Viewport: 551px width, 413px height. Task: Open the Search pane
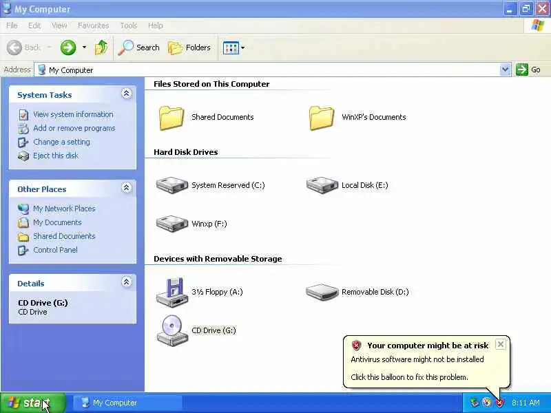click(138, 47)
